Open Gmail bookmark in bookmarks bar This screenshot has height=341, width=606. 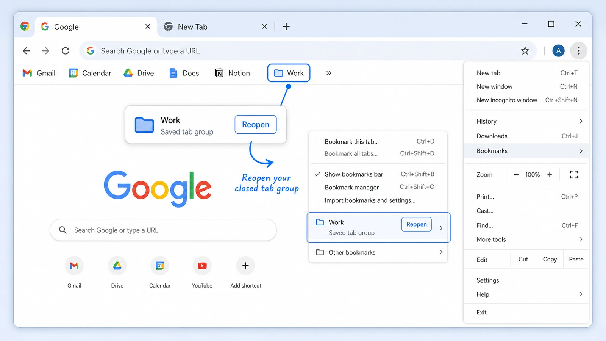pyautogui.click(x=39, y=73)
